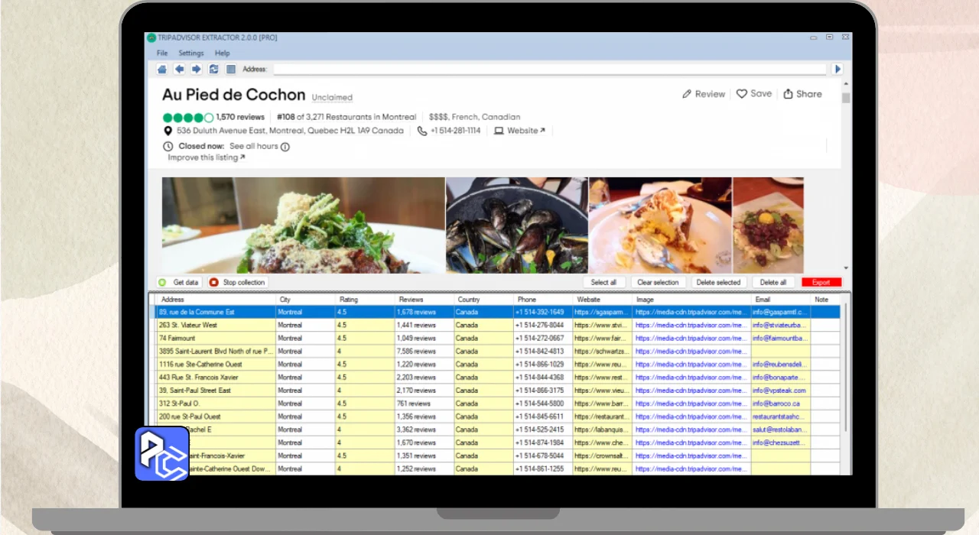979x535 pixels.
Task: Navigate forward with the right arrow icon
Action: (196, 69)
